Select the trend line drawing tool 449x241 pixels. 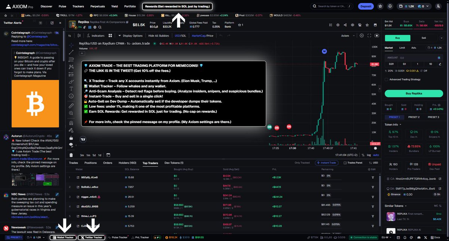click(x=71, y=52)
